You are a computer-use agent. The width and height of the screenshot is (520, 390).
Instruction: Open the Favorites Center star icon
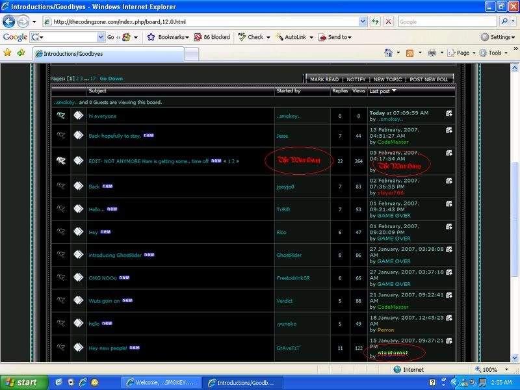pos(7,53)
